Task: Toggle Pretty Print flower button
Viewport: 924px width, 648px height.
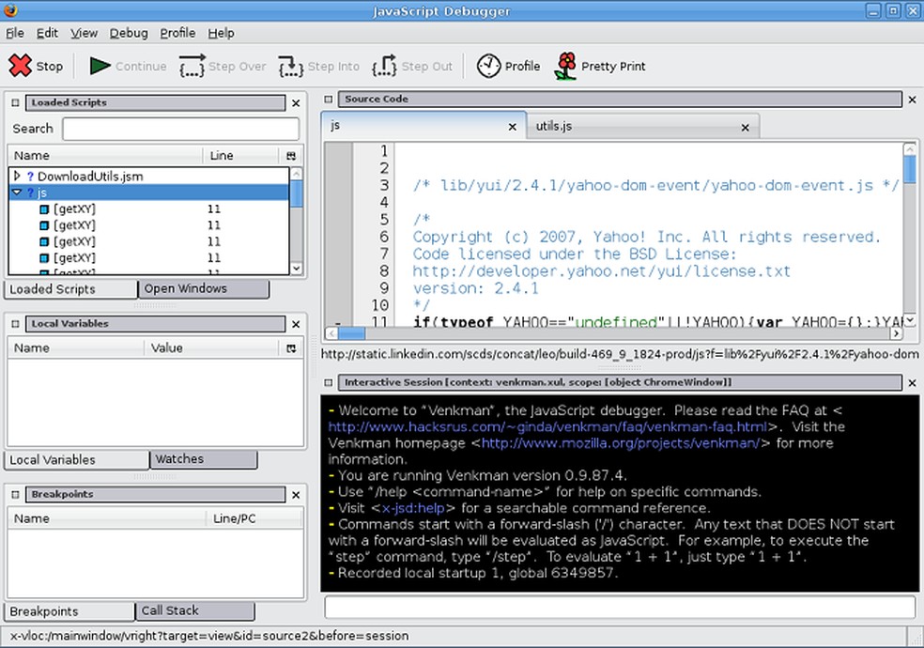Action: pyautogui.click(x=565, y=66)
